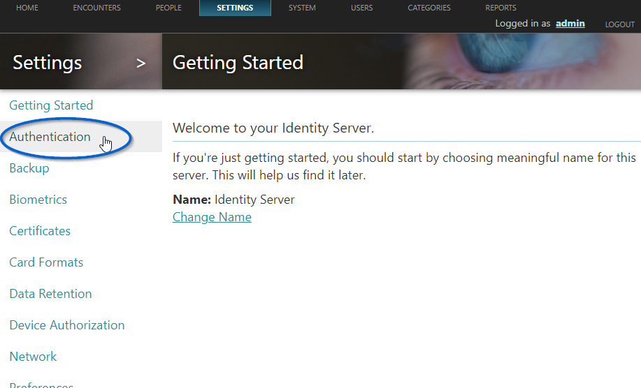This screenshot has height=388, width=641.
Task: Open Getting Started in the sidebar
Action: [51, 105]
